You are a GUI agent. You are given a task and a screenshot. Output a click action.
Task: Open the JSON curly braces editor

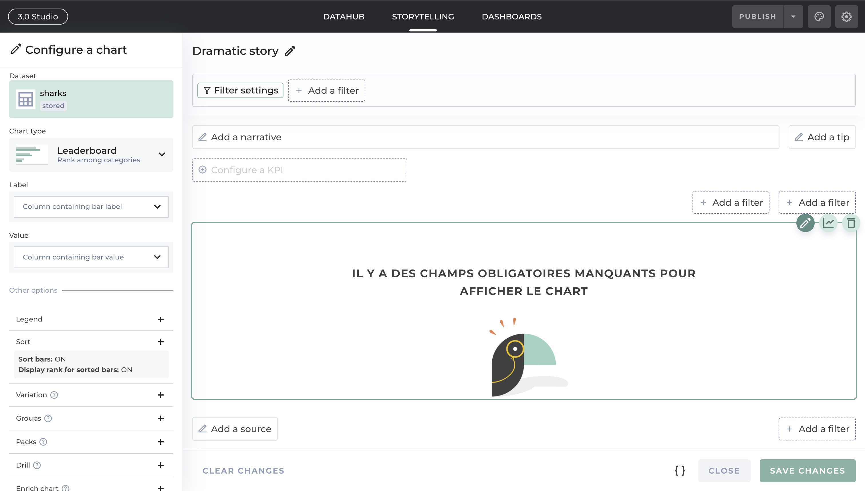click(x=680, y=470)
